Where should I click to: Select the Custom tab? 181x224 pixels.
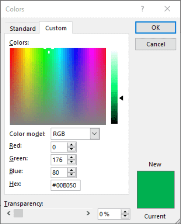[x=56, y=28]
